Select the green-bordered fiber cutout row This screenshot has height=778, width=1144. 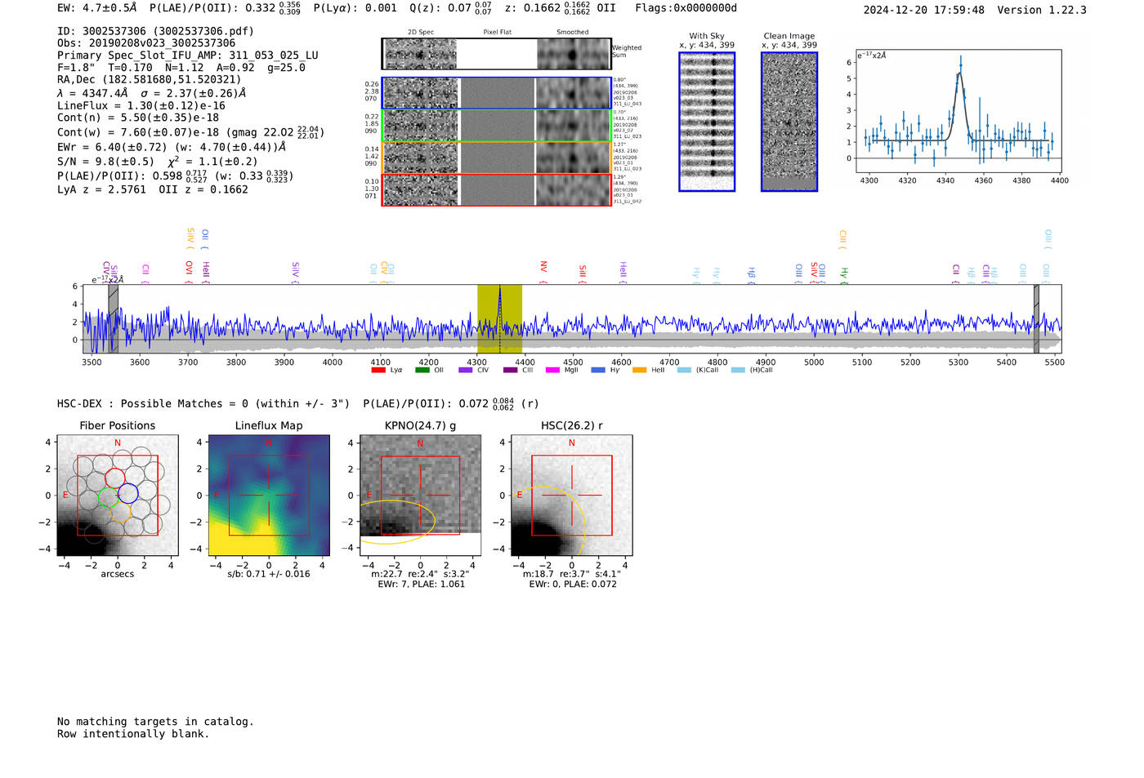(497, 125)
